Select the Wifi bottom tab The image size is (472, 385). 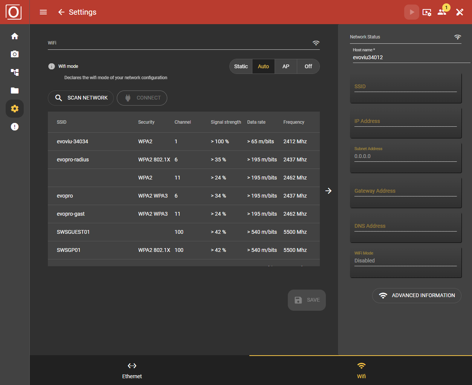(x=361, y=370)
